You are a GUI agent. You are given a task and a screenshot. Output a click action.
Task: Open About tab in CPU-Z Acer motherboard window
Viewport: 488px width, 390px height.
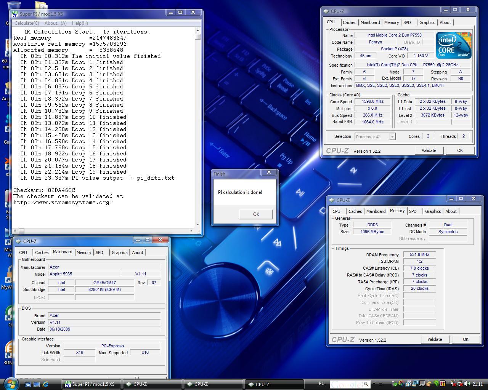click(138, 253)
